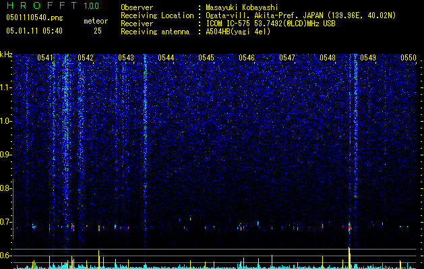Click the meteor label
The image size is (424, 269).
(x=96, y=21)
